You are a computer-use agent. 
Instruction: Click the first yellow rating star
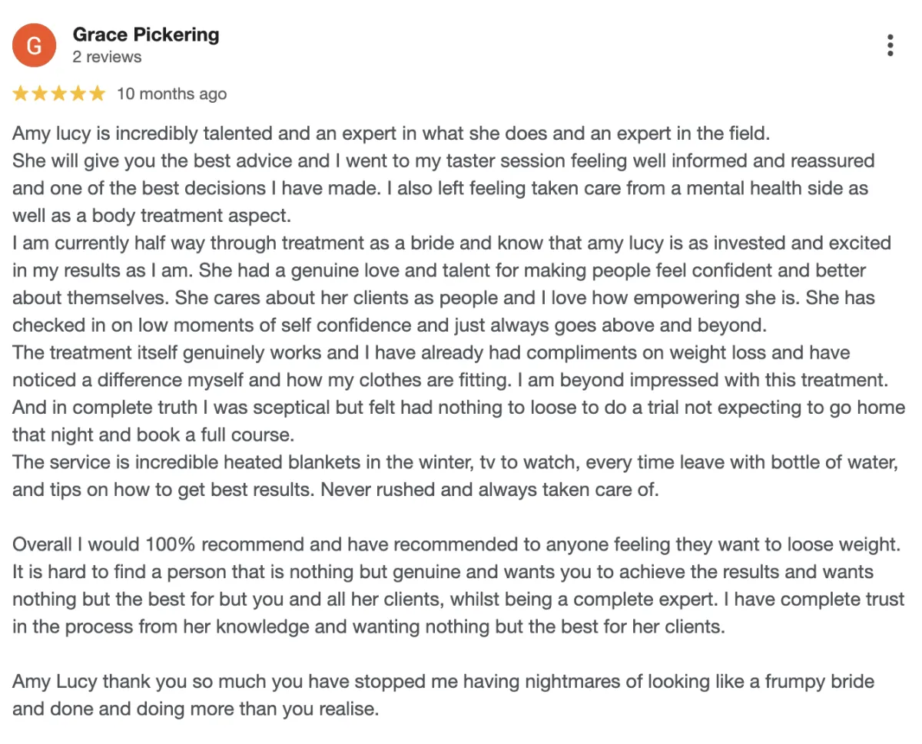21,94
